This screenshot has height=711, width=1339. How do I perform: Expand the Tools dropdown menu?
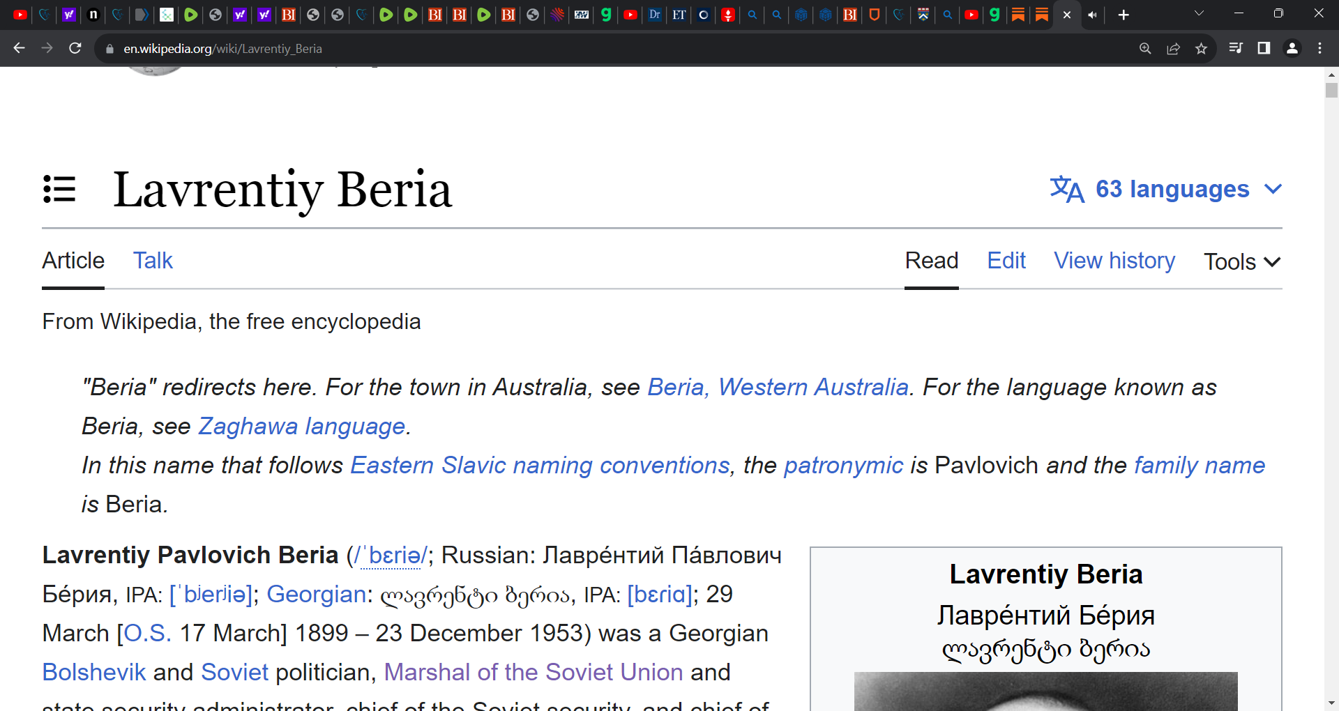point(1242,262)
